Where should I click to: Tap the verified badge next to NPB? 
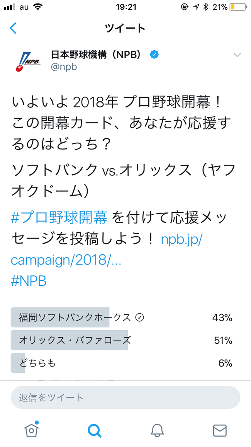point(154,55)
